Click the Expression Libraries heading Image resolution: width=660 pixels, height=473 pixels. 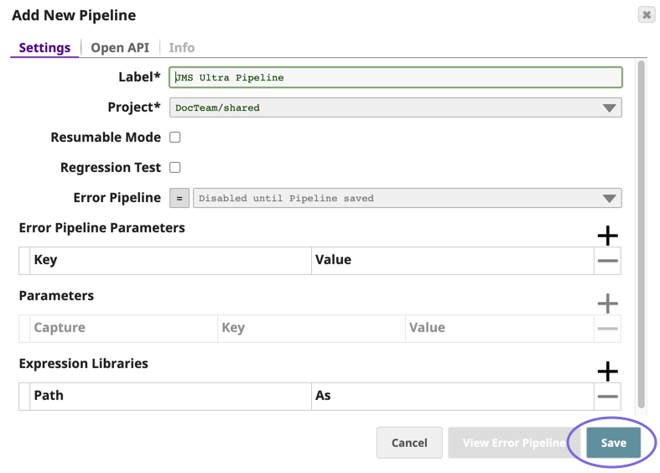point(83,363)
